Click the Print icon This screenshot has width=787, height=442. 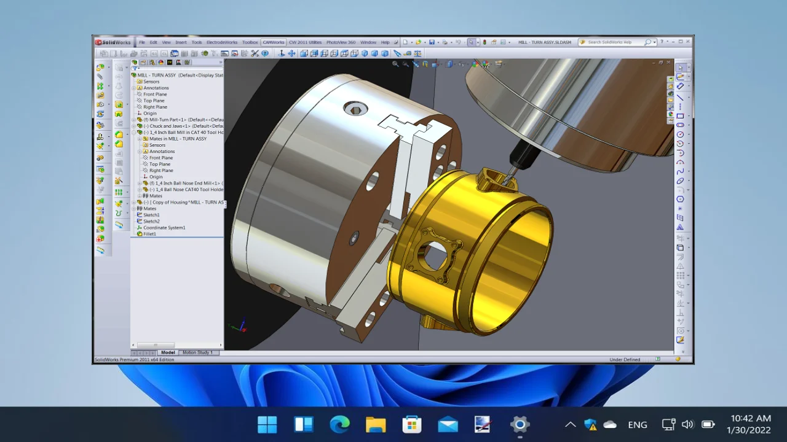pos(445,42)
